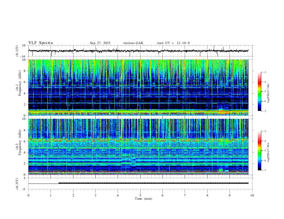Click time axis tick label '0'
The image size is (284, 219).
coord(28,195)
